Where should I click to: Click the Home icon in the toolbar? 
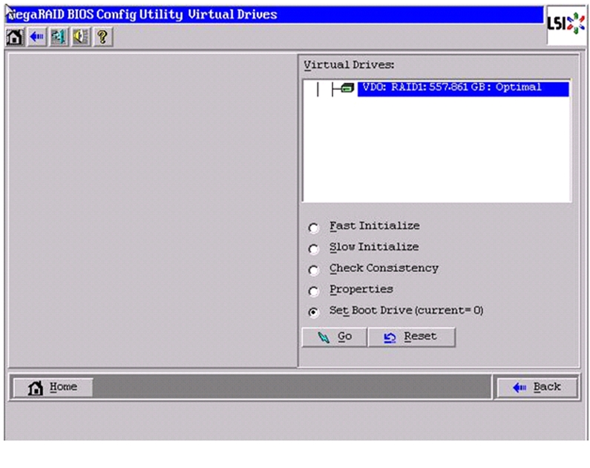click(15, 37)
